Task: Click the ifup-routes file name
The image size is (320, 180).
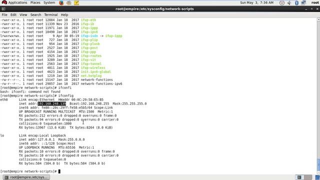Action: [x=91, y=55]
